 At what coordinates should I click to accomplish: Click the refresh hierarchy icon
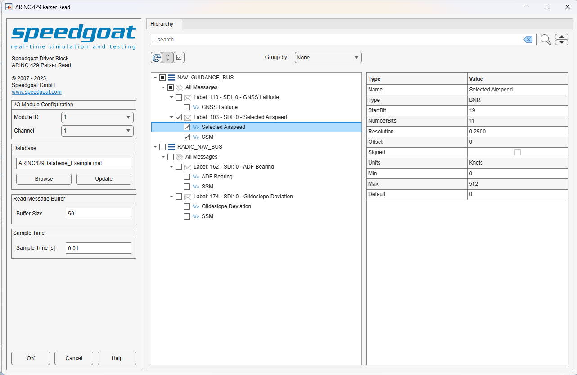(x=156, y=58)
